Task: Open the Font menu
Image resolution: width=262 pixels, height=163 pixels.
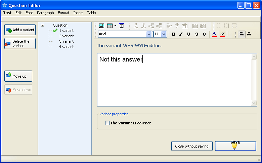Action: (29, 13)
